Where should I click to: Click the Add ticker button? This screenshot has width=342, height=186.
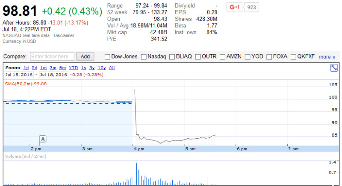point(85,57)
